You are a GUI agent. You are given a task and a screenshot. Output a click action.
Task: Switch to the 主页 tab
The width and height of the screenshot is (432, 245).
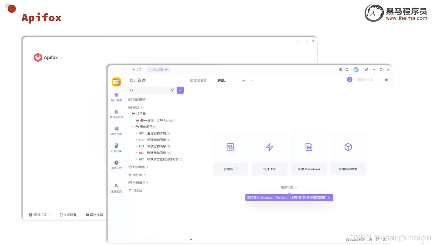click(137, 70)
